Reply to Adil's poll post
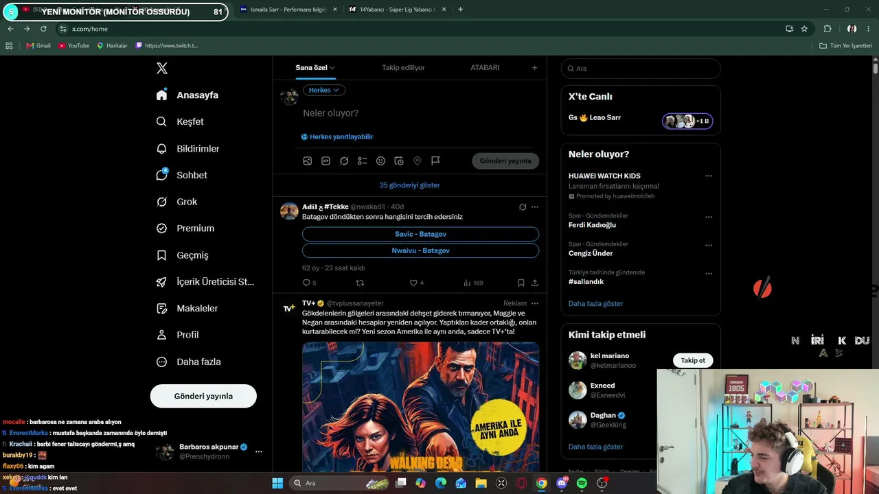 click(306, 283)
